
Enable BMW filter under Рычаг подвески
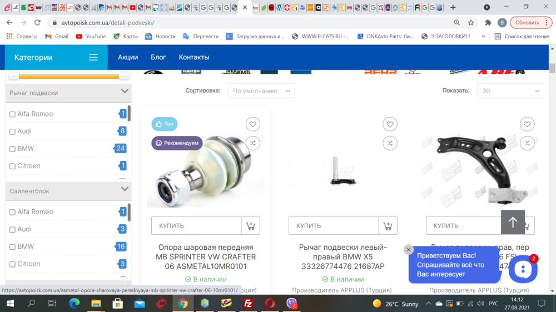(x=13, y=149)
